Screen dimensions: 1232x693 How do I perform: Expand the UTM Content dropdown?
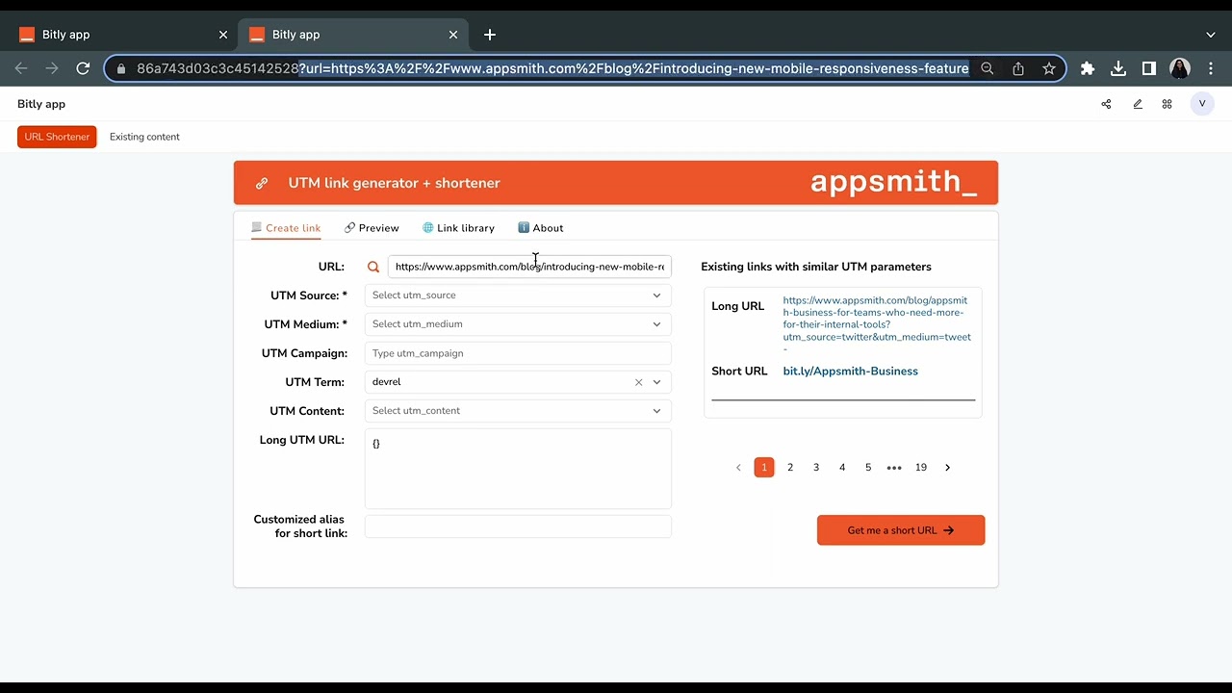tap(518, 411)
